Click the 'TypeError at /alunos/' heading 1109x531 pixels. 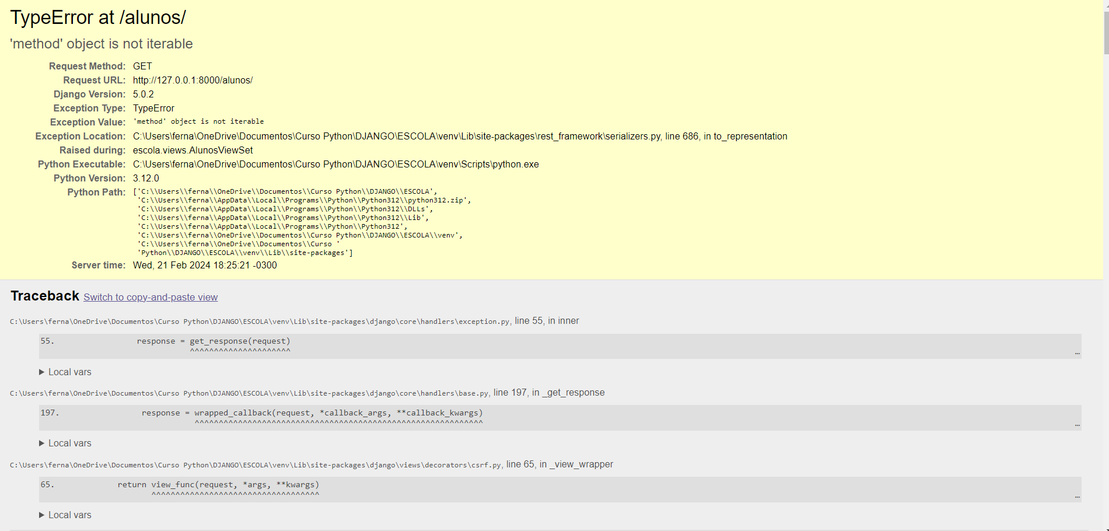coord(98,18)
